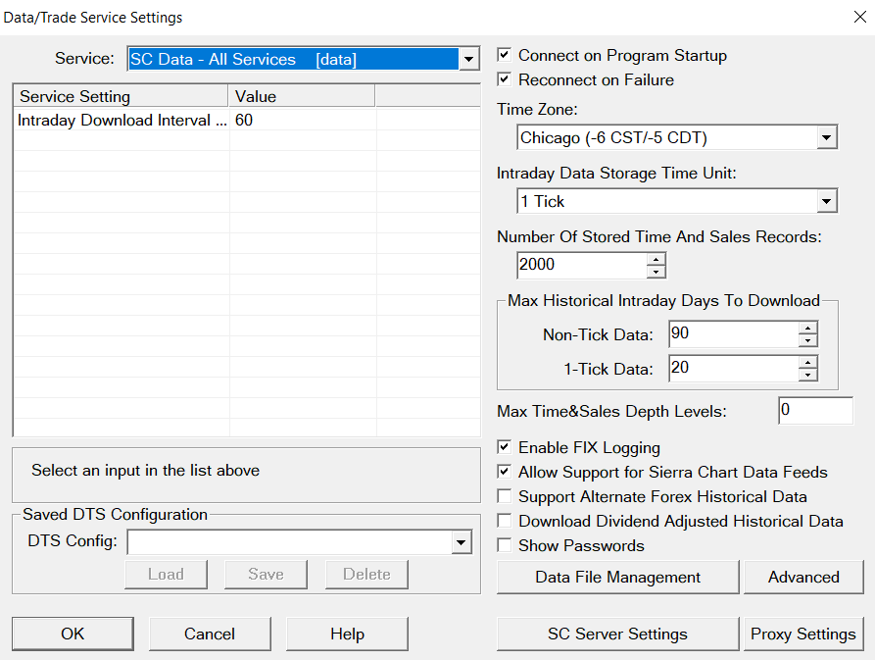Increase the 1-Tick Data days
This screenshot has width=875, height=660.
click(x=808, y=363)
